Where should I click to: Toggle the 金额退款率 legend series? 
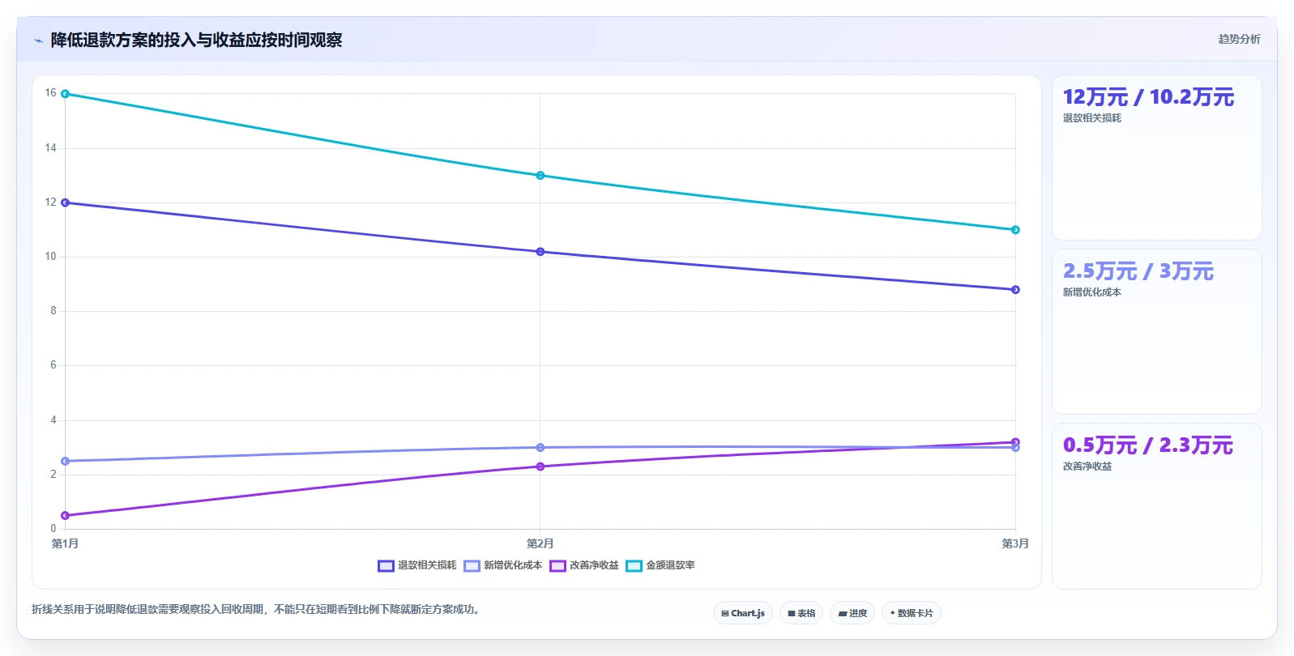coord(660,565)
